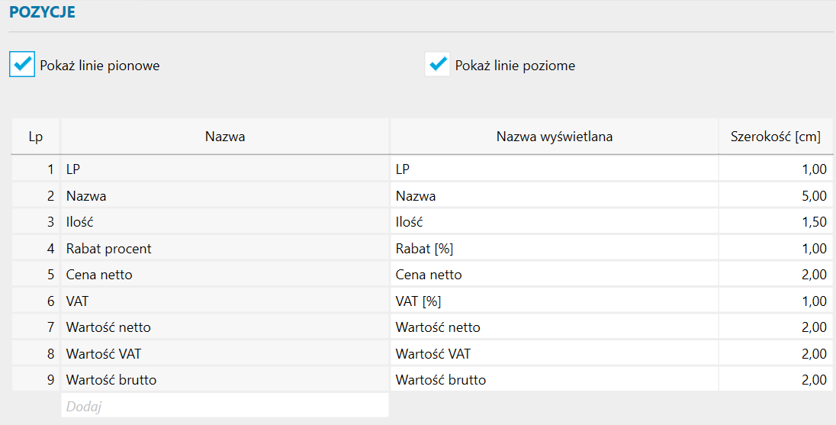This screenshot has height=425, width=836.
Task: Click the 'Lp' column header
Action: coord(36,137)
